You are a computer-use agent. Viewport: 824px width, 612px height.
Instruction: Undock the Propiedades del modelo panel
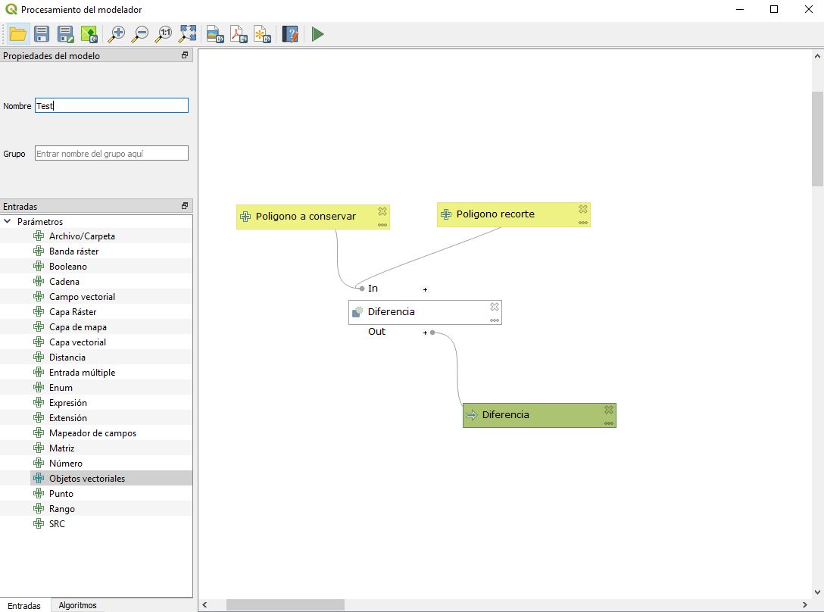click(x=185, y=55)
